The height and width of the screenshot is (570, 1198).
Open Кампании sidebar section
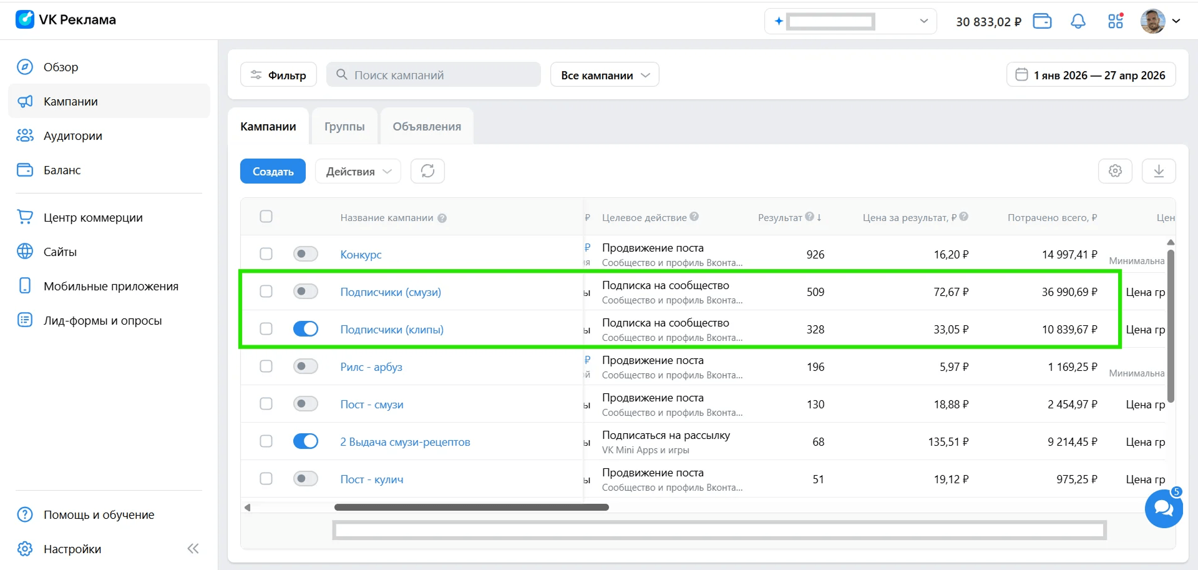click(x=109, y=101)
